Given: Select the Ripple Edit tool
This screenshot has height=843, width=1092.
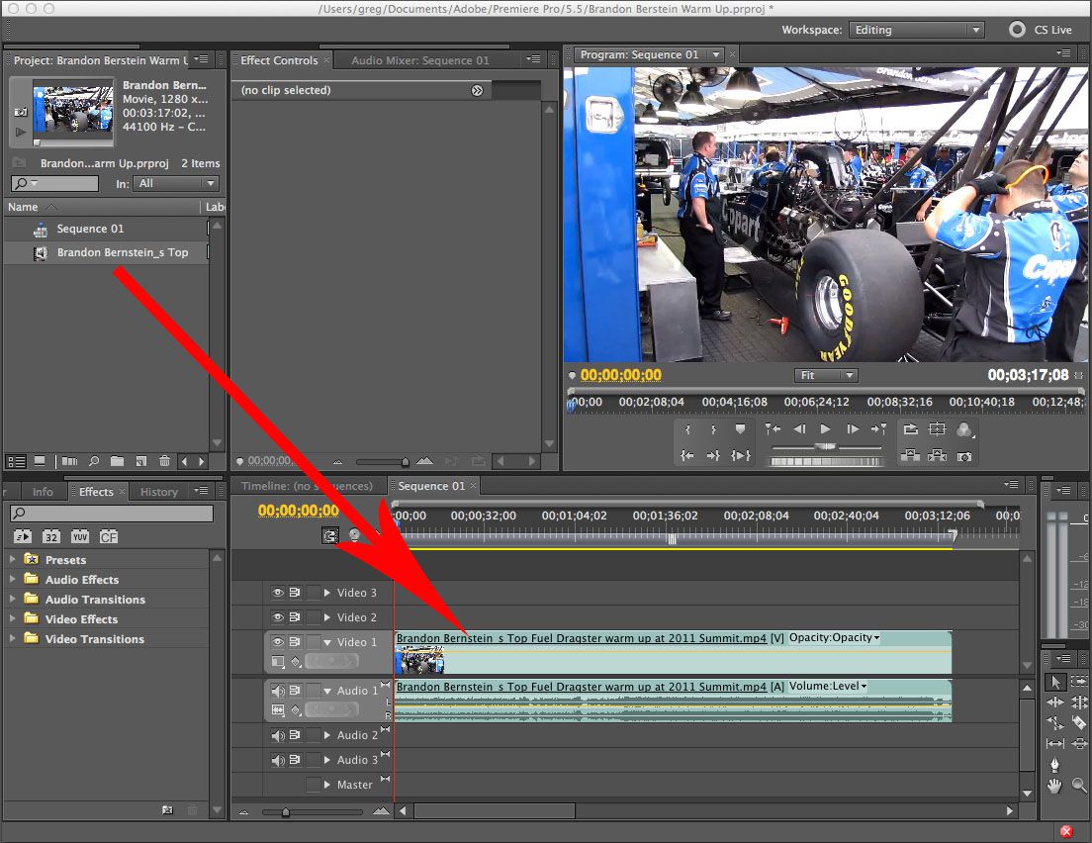Looking at the screenshot, I should 1055,702.
